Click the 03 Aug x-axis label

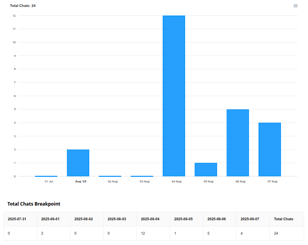click(x=145, y=181)
